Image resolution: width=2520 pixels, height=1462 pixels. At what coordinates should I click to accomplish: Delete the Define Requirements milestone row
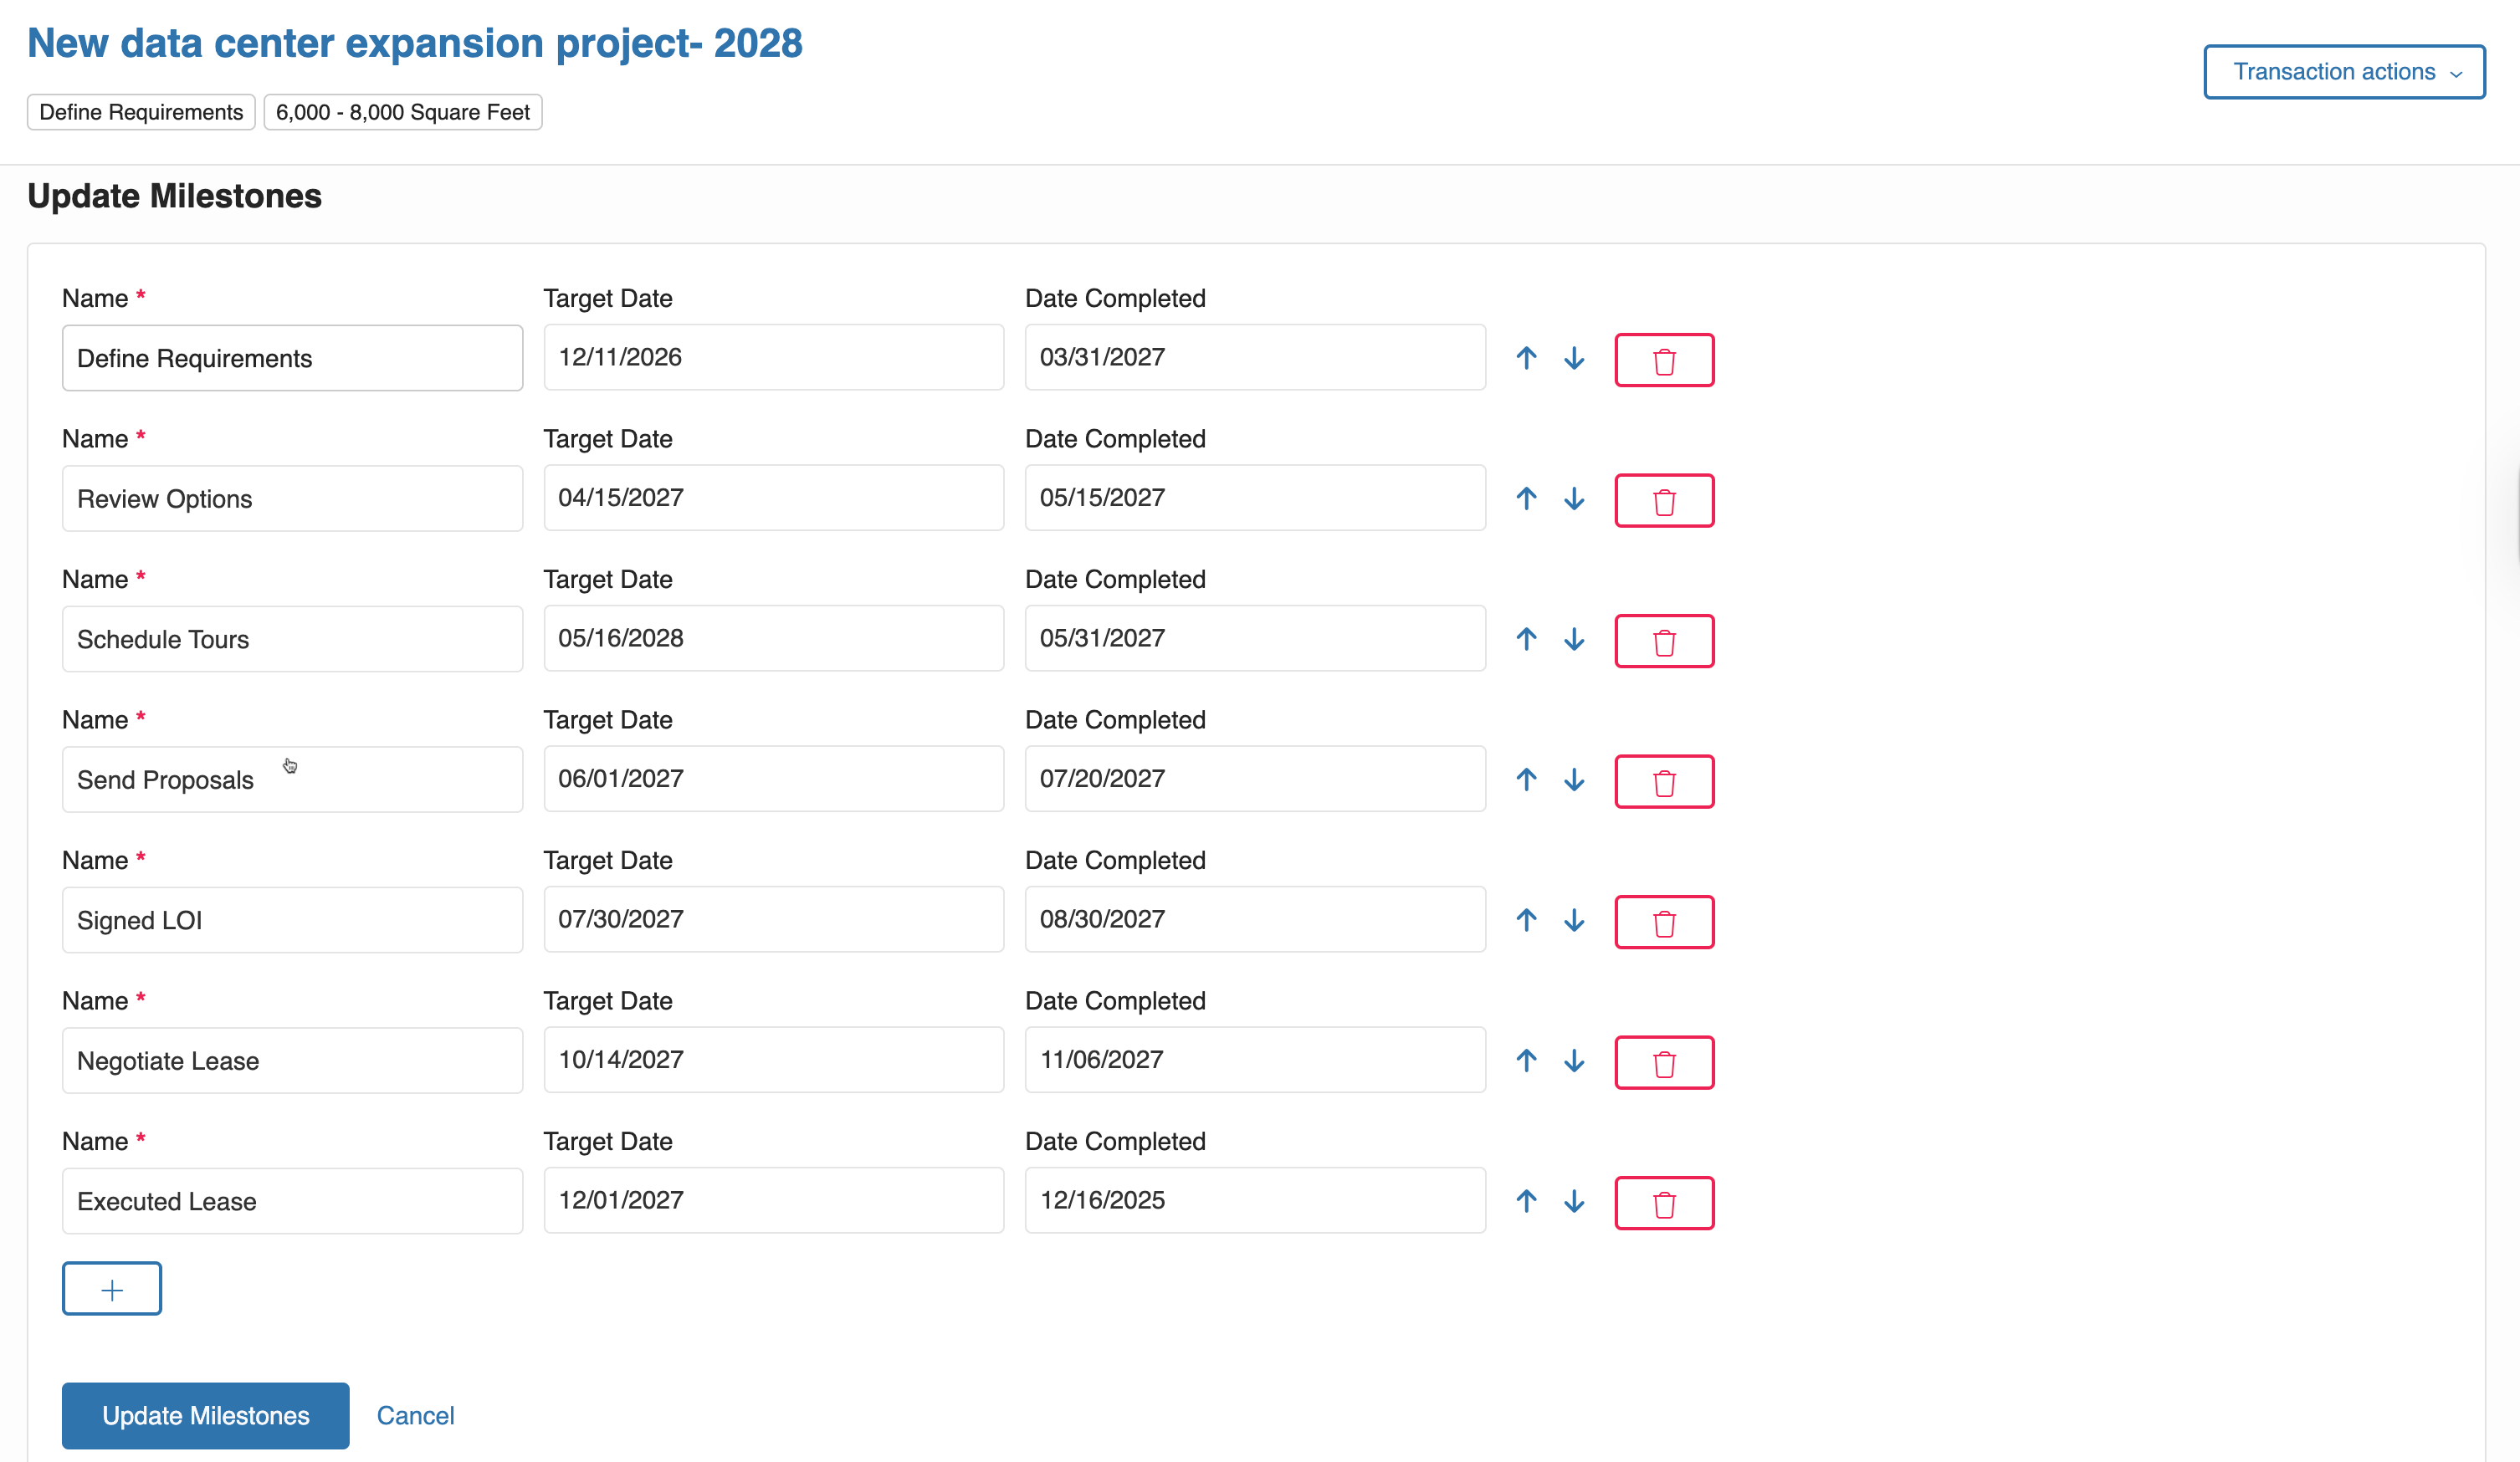pos(1663,360)
